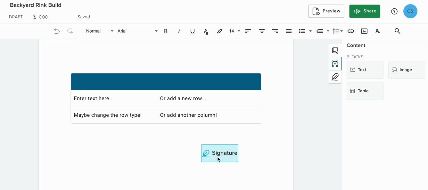
Task: Clear text formatting
Action: click(x=378, y=31)
